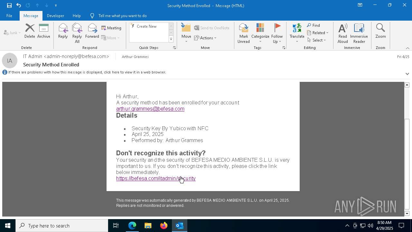The width and height of the screenshot is (412, 232).
Task: Open the Related dropdown
Action: click(x=318, y=33)
